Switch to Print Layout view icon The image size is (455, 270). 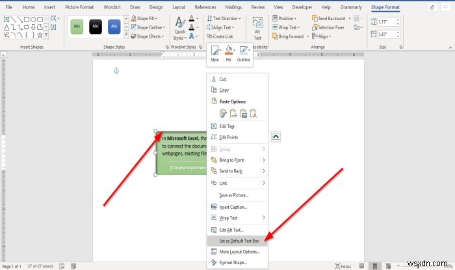375,266
